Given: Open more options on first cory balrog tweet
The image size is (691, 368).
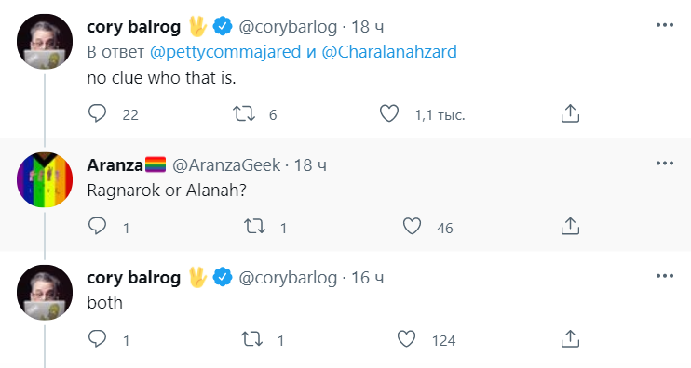Looking at the screenshot, I should (x=665, y=25).
